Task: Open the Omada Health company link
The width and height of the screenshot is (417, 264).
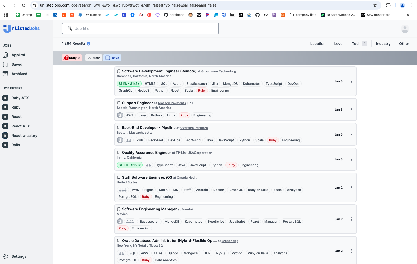Action: [188, 178]
